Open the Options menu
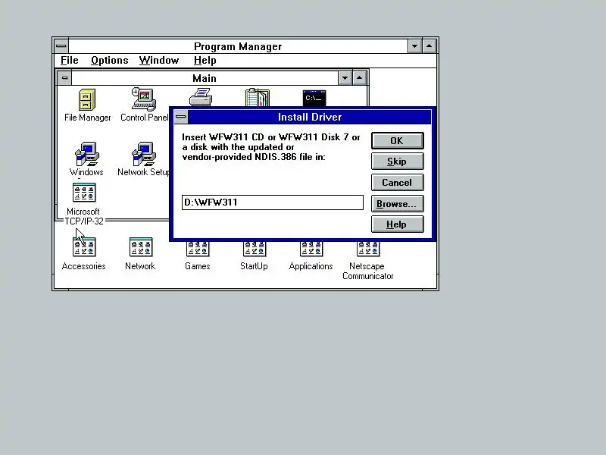This screenshot has width=606, height=455. point(109,61)
